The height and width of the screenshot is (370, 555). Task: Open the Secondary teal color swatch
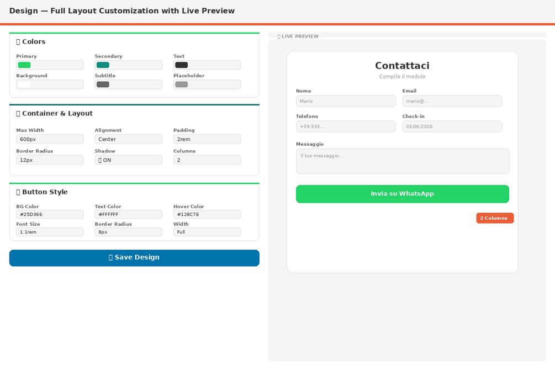click(103, 65)
